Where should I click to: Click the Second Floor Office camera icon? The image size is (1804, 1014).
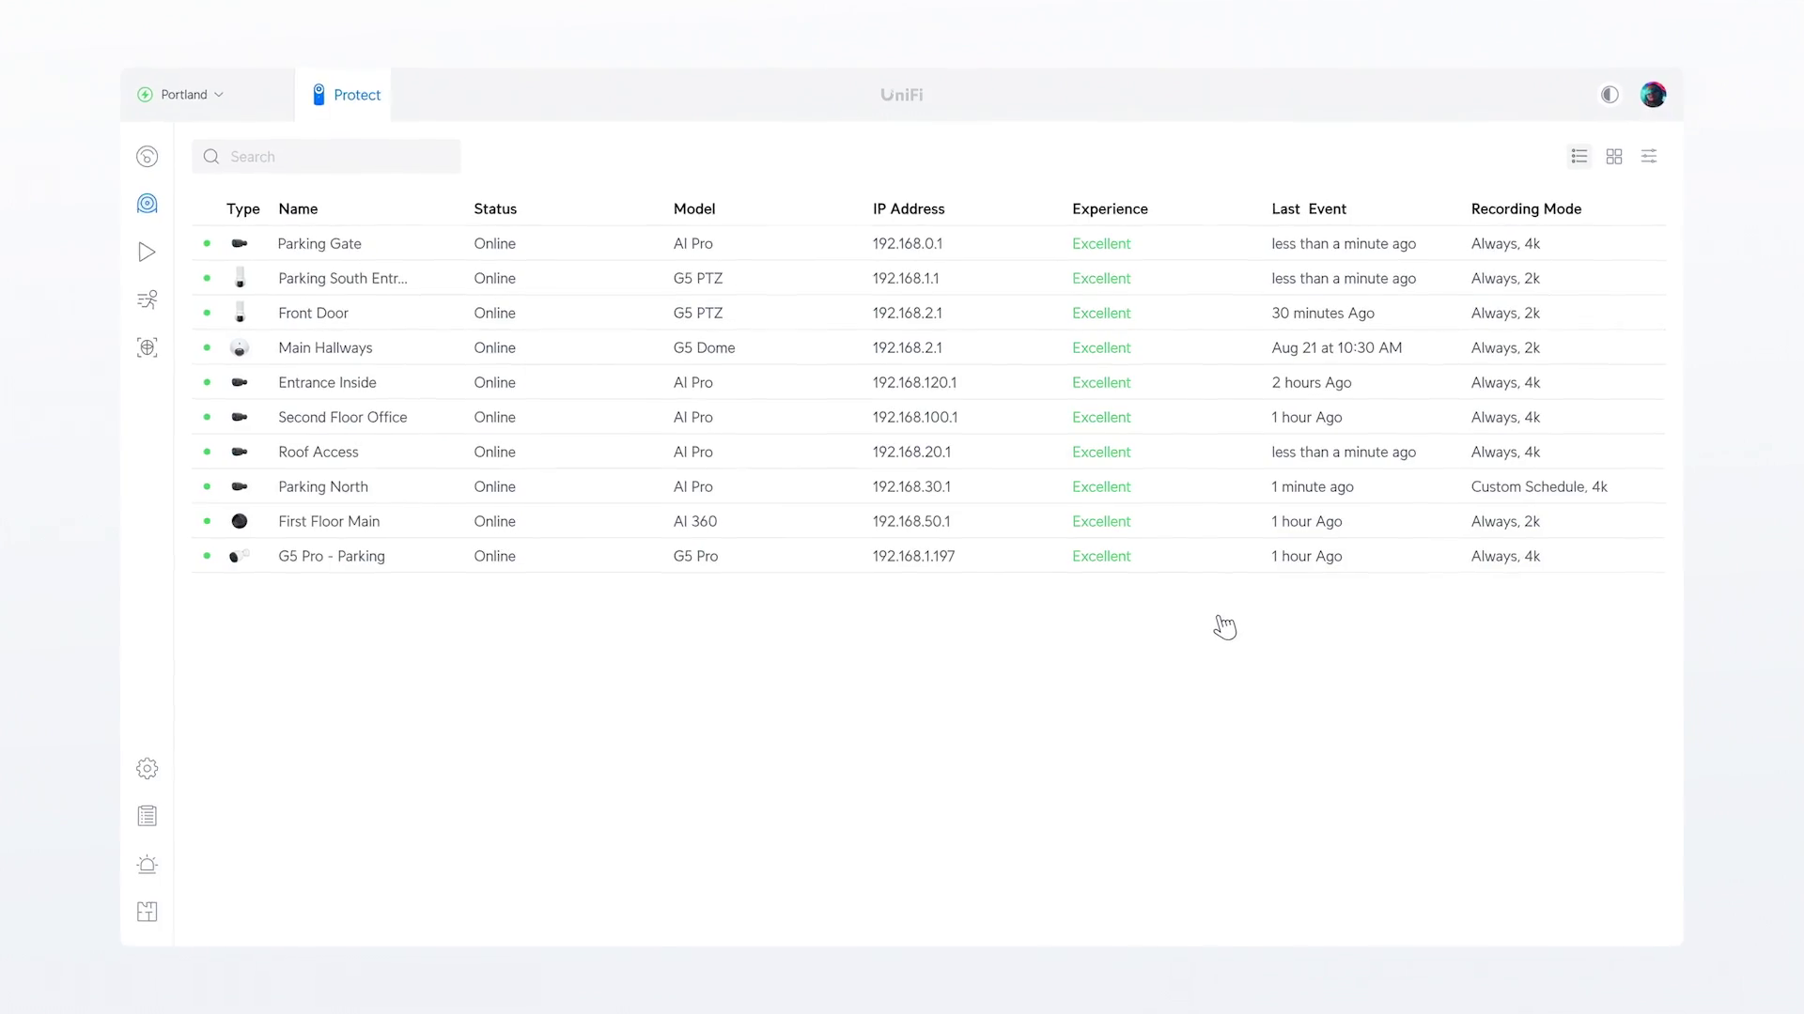pos(240,417)
